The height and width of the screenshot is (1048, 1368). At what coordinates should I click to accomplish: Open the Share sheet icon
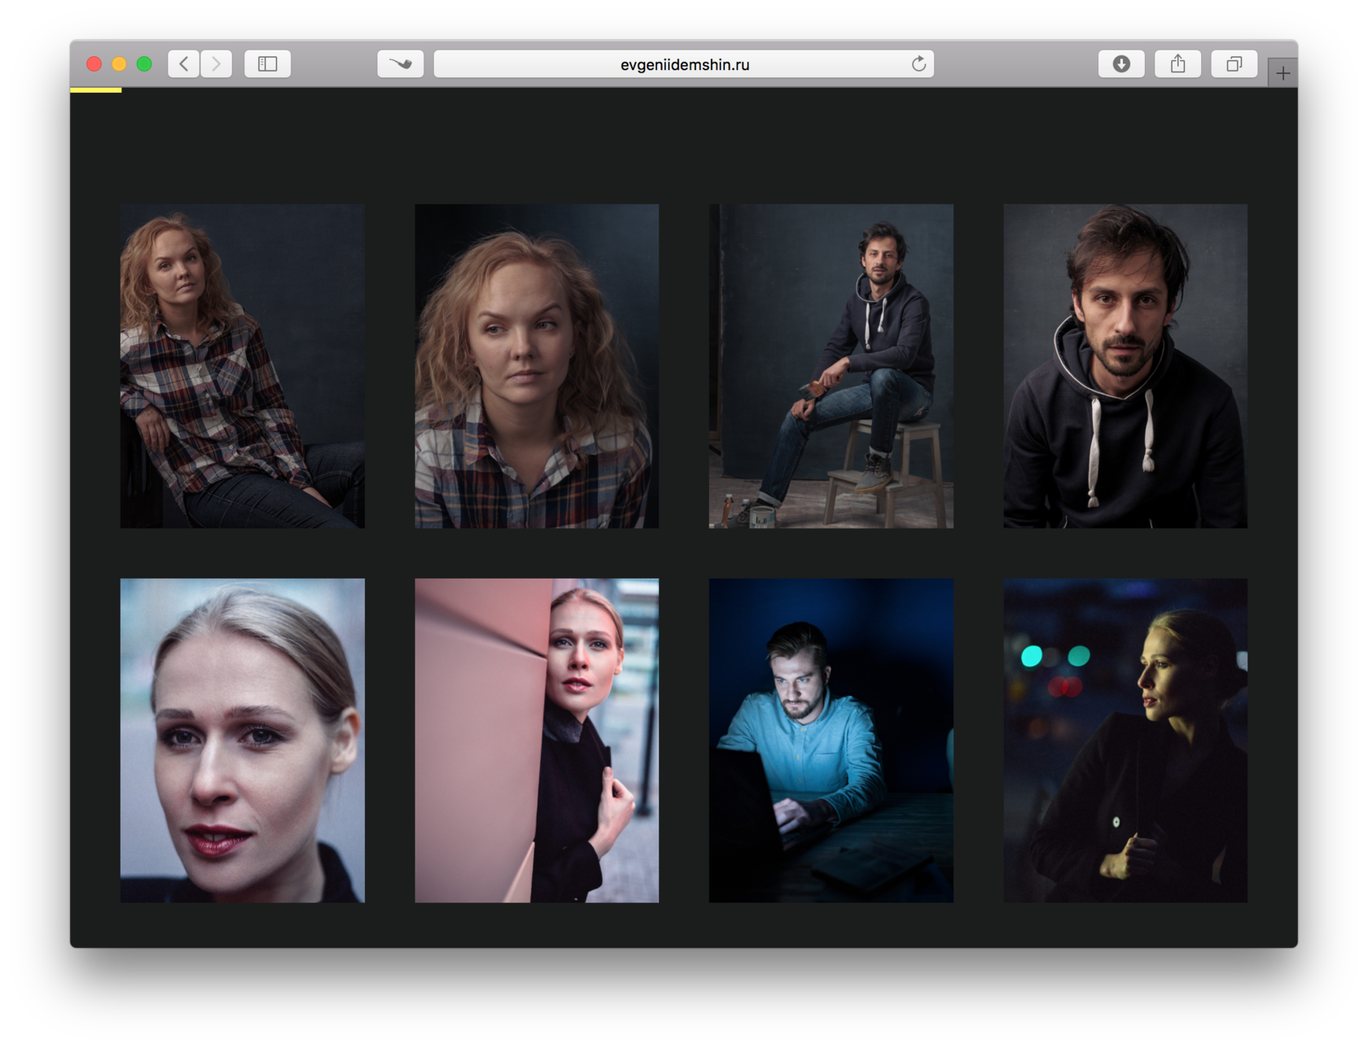(x=1177, y=63)
